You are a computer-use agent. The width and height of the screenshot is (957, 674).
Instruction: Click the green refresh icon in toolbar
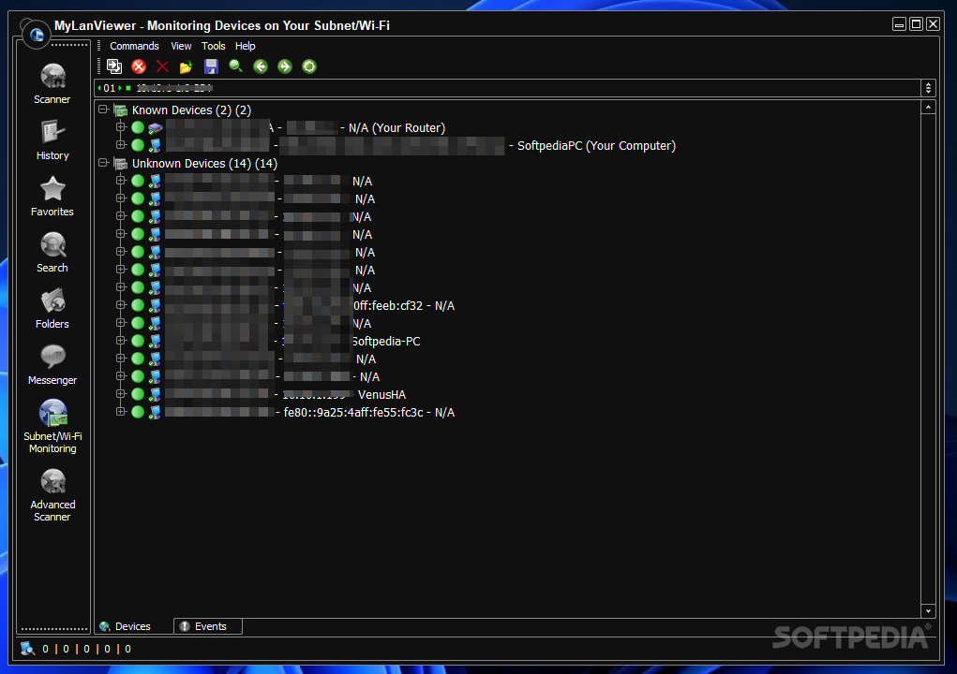(309, 66)
